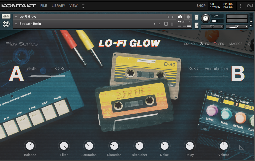This screenshot has height=161, width=255.
Task: Open the Purge dropdown menu
Action: (x=189, y=22)
